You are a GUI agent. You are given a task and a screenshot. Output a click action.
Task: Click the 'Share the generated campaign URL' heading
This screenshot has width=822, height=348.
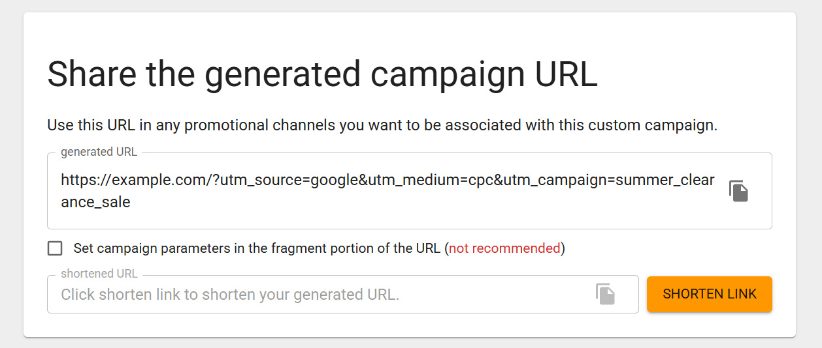pos(322,74)
